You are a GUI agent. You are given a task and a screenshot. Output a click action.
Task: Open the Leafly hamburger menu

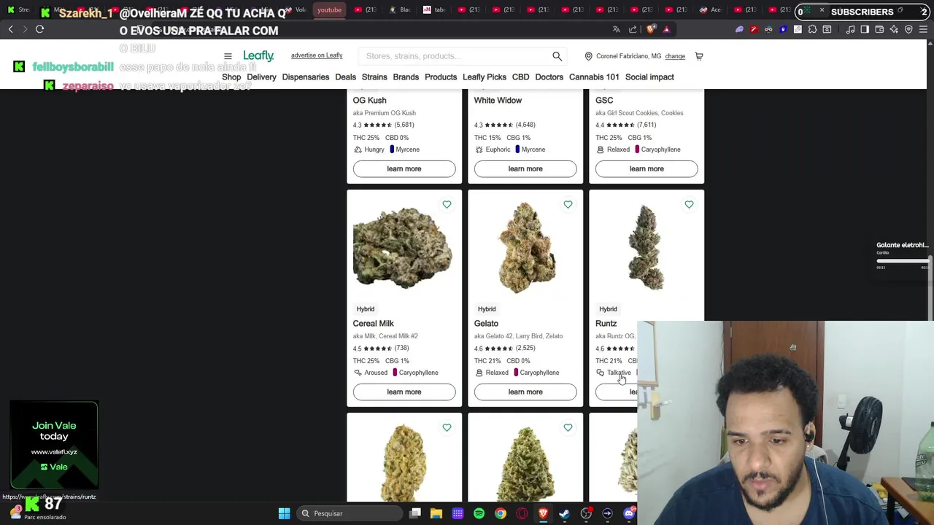[x=228, y=56]
